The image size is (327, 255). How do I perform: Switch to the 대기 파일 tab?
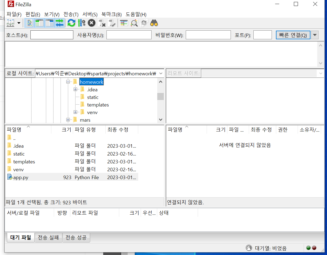[x=20, y=238]
